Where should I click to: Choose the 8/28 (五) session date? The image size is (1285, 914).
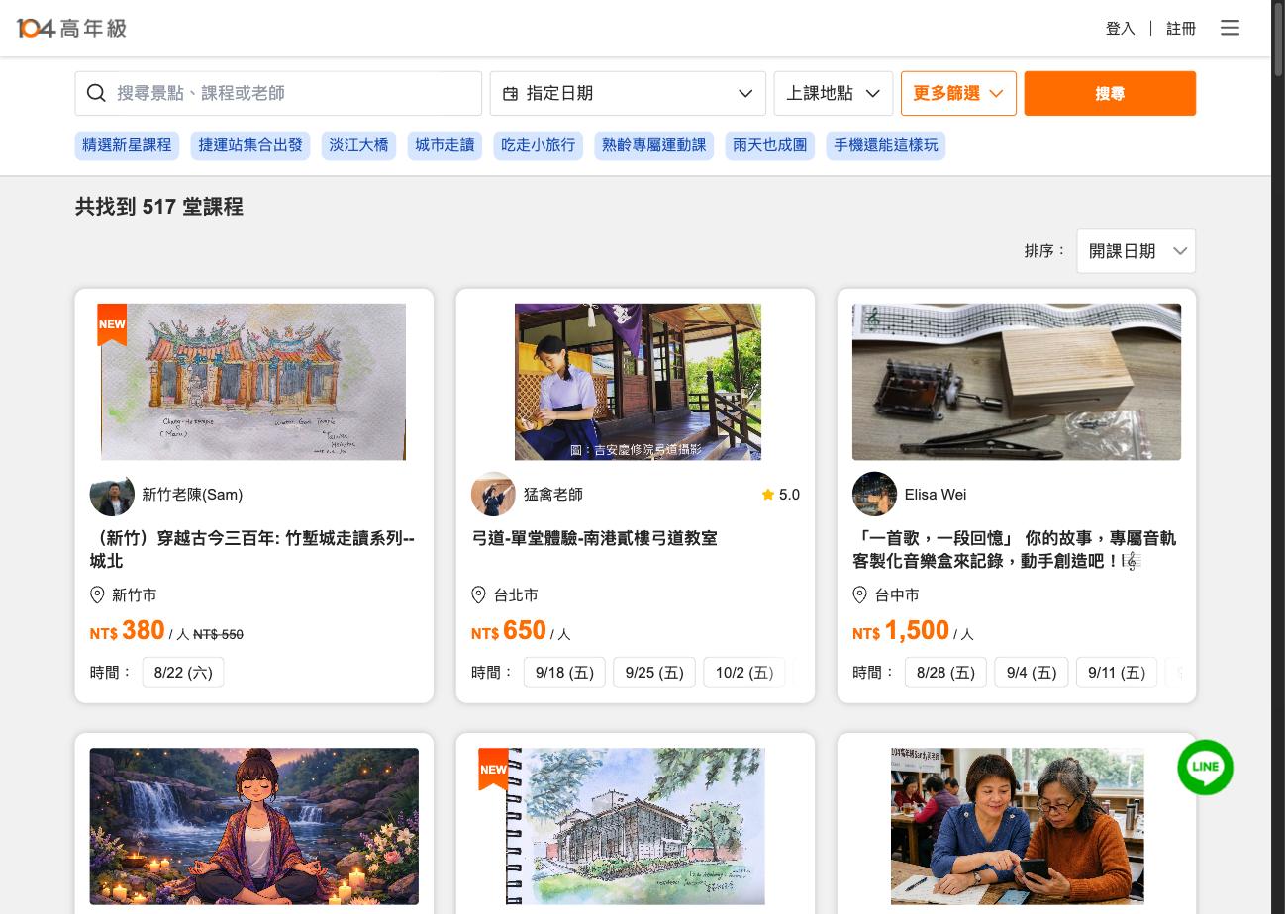point(945,673)
